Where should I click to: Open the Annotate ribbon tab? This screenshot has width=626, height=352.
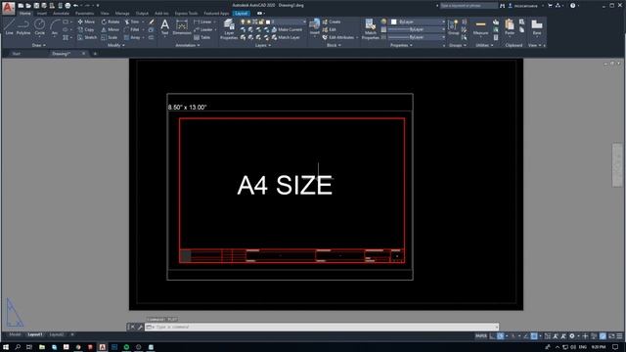click(61, 13)
